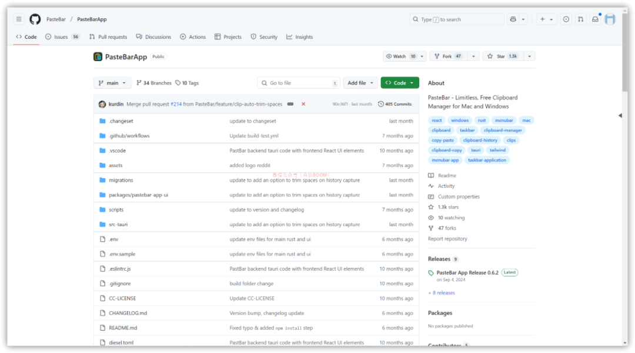Open the Add file dropdown
Screen dimensions: 635x353
click(360, 83)
